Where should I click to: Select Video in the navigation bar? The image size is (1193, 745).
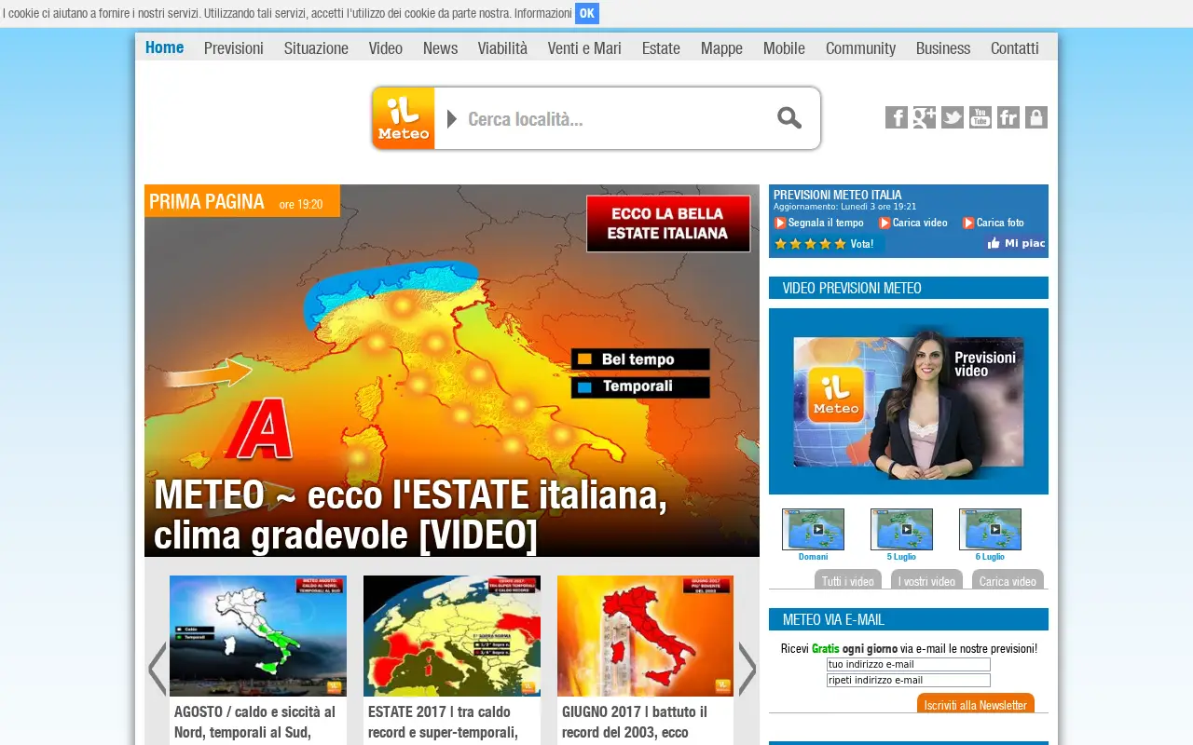click(x=385, y=48)
